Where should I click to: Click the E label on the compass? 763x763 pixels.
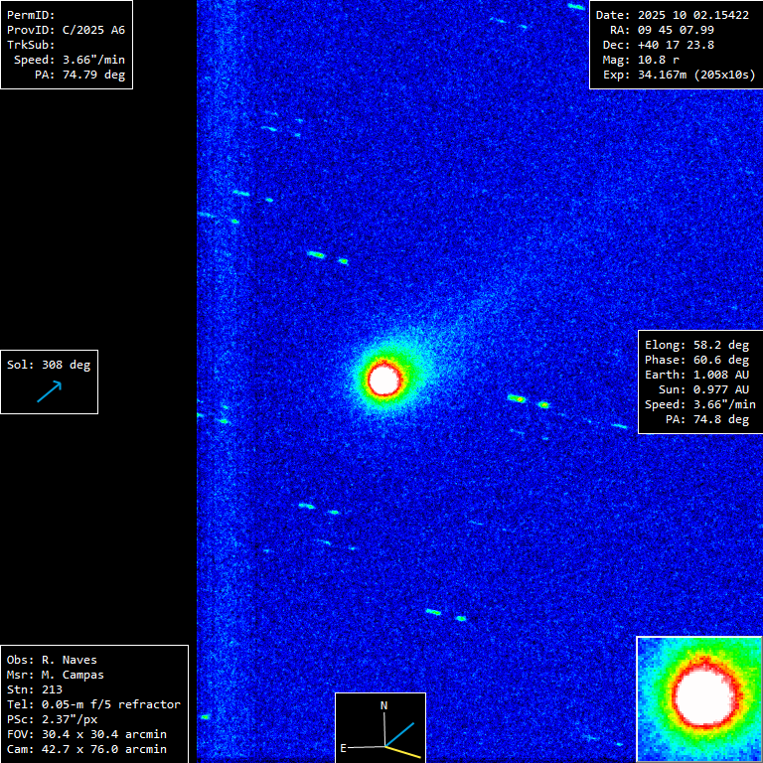(x=344, y=746)
